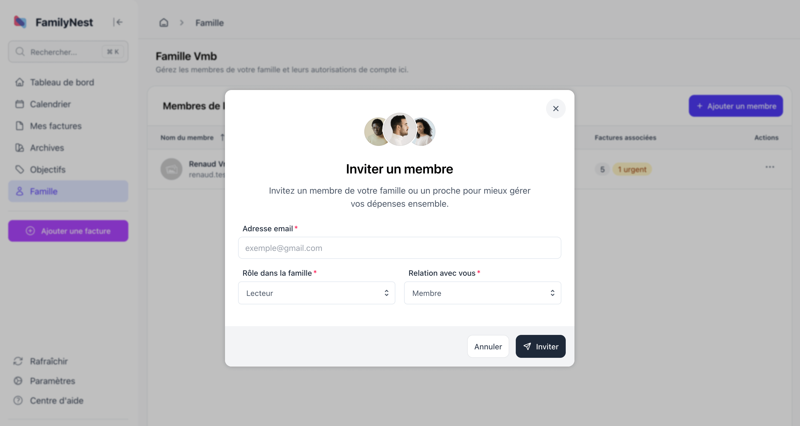Image resolution: width=800 pixels, height=426 pixels.
Task: Close the invite member dialog
Action: pos(556,109)
